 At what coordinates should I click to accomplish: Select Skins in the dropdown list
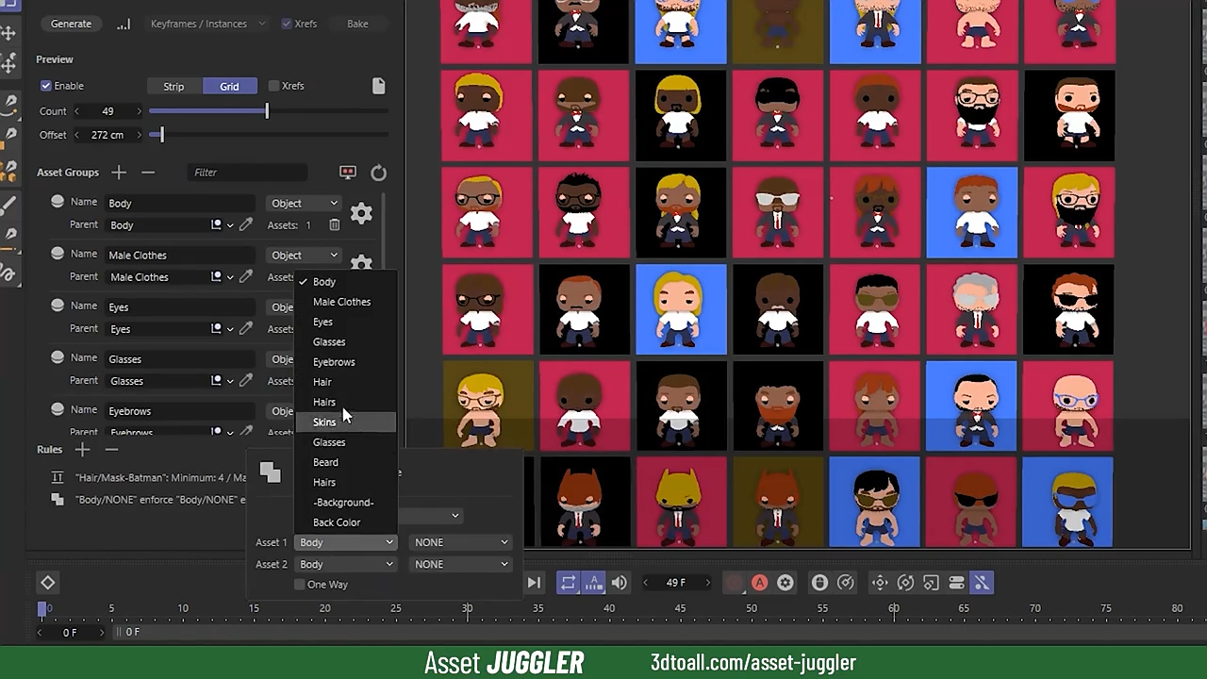(x=344, y=422)
